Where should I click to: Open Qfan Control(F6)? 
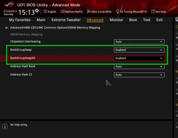(99, 12)
